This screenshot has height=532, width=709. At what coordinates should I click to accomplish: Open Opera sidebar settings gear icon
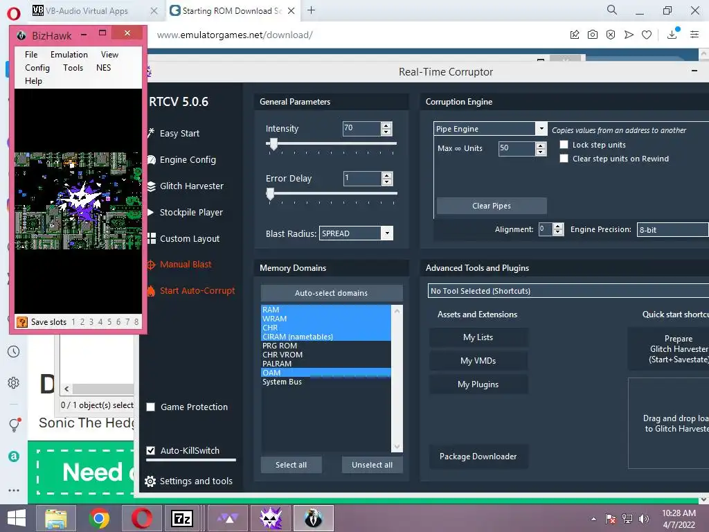pyautogui.click(x=14, y=382)
